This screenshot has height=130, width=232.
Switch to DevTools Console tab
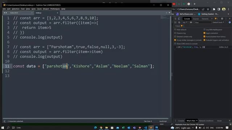[x=187, y=19]
